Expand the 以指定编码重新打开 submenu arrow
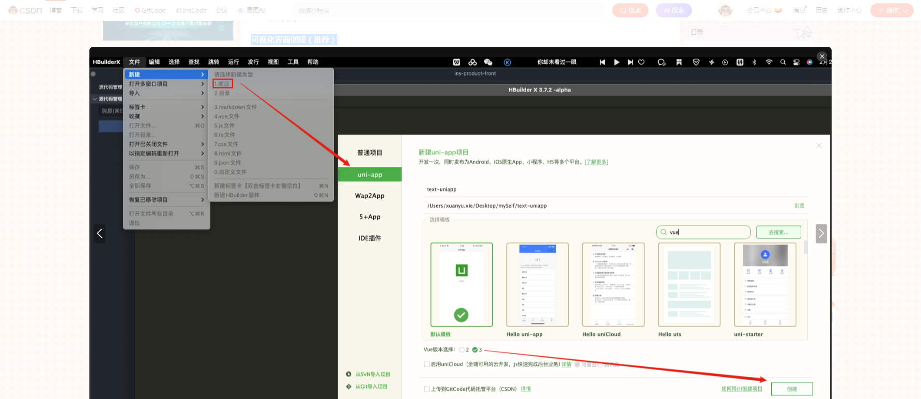The height and width of the screenshot is (399, 921). [202, 153]
